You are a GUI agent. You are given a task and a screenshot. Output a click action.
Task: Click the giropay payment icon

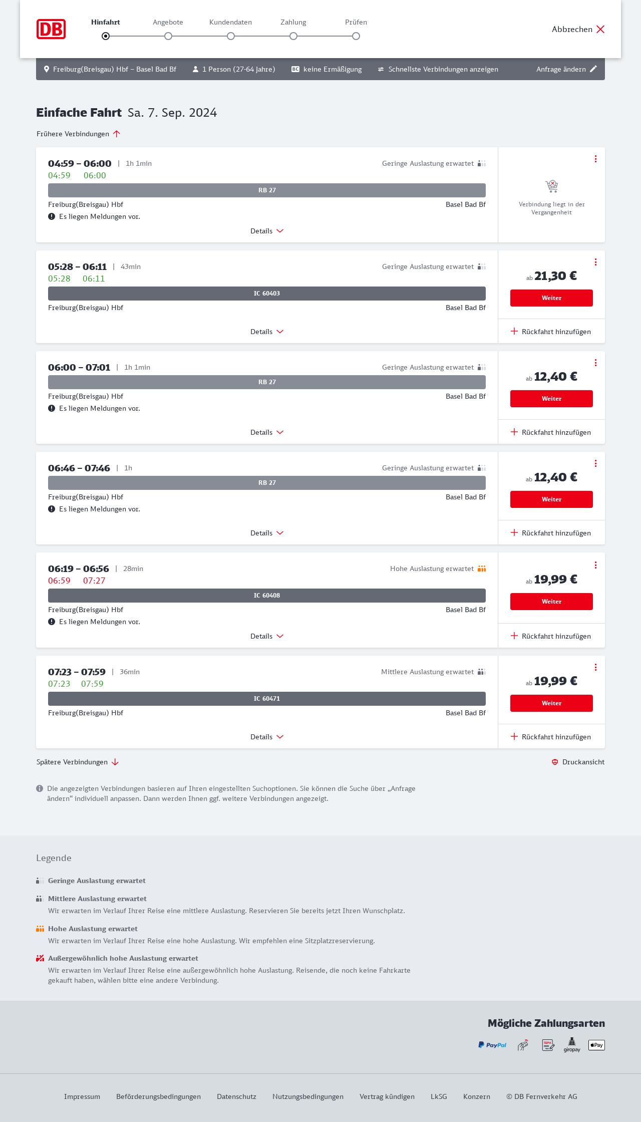(572, 1045)
